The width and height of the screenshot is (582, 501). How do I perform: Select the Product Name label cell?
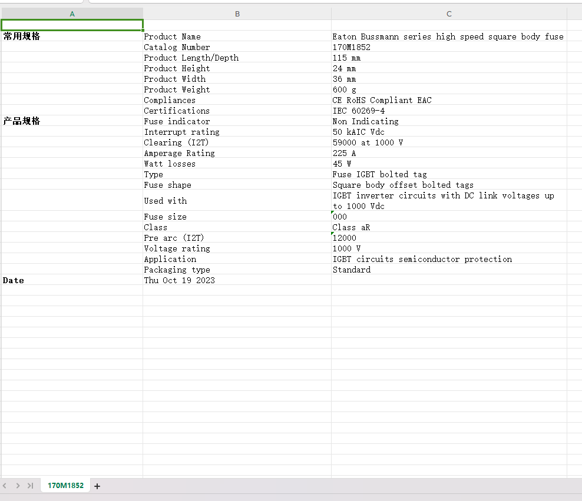click(x=237, y=37)
